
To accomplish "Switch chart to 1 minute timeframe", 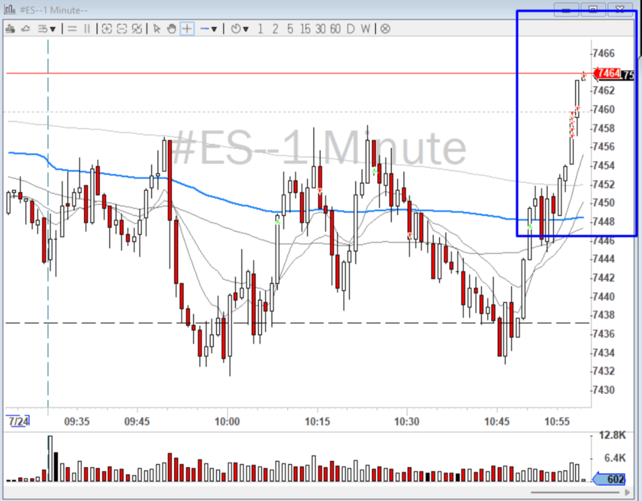I will pyautogui.click(x=260, y=29).
